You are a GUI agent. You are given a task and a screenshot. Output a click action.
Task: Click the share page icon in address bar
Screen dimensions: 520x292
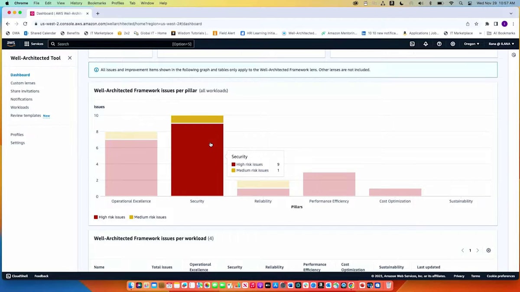pyautogui.click(x=468, y=24)
